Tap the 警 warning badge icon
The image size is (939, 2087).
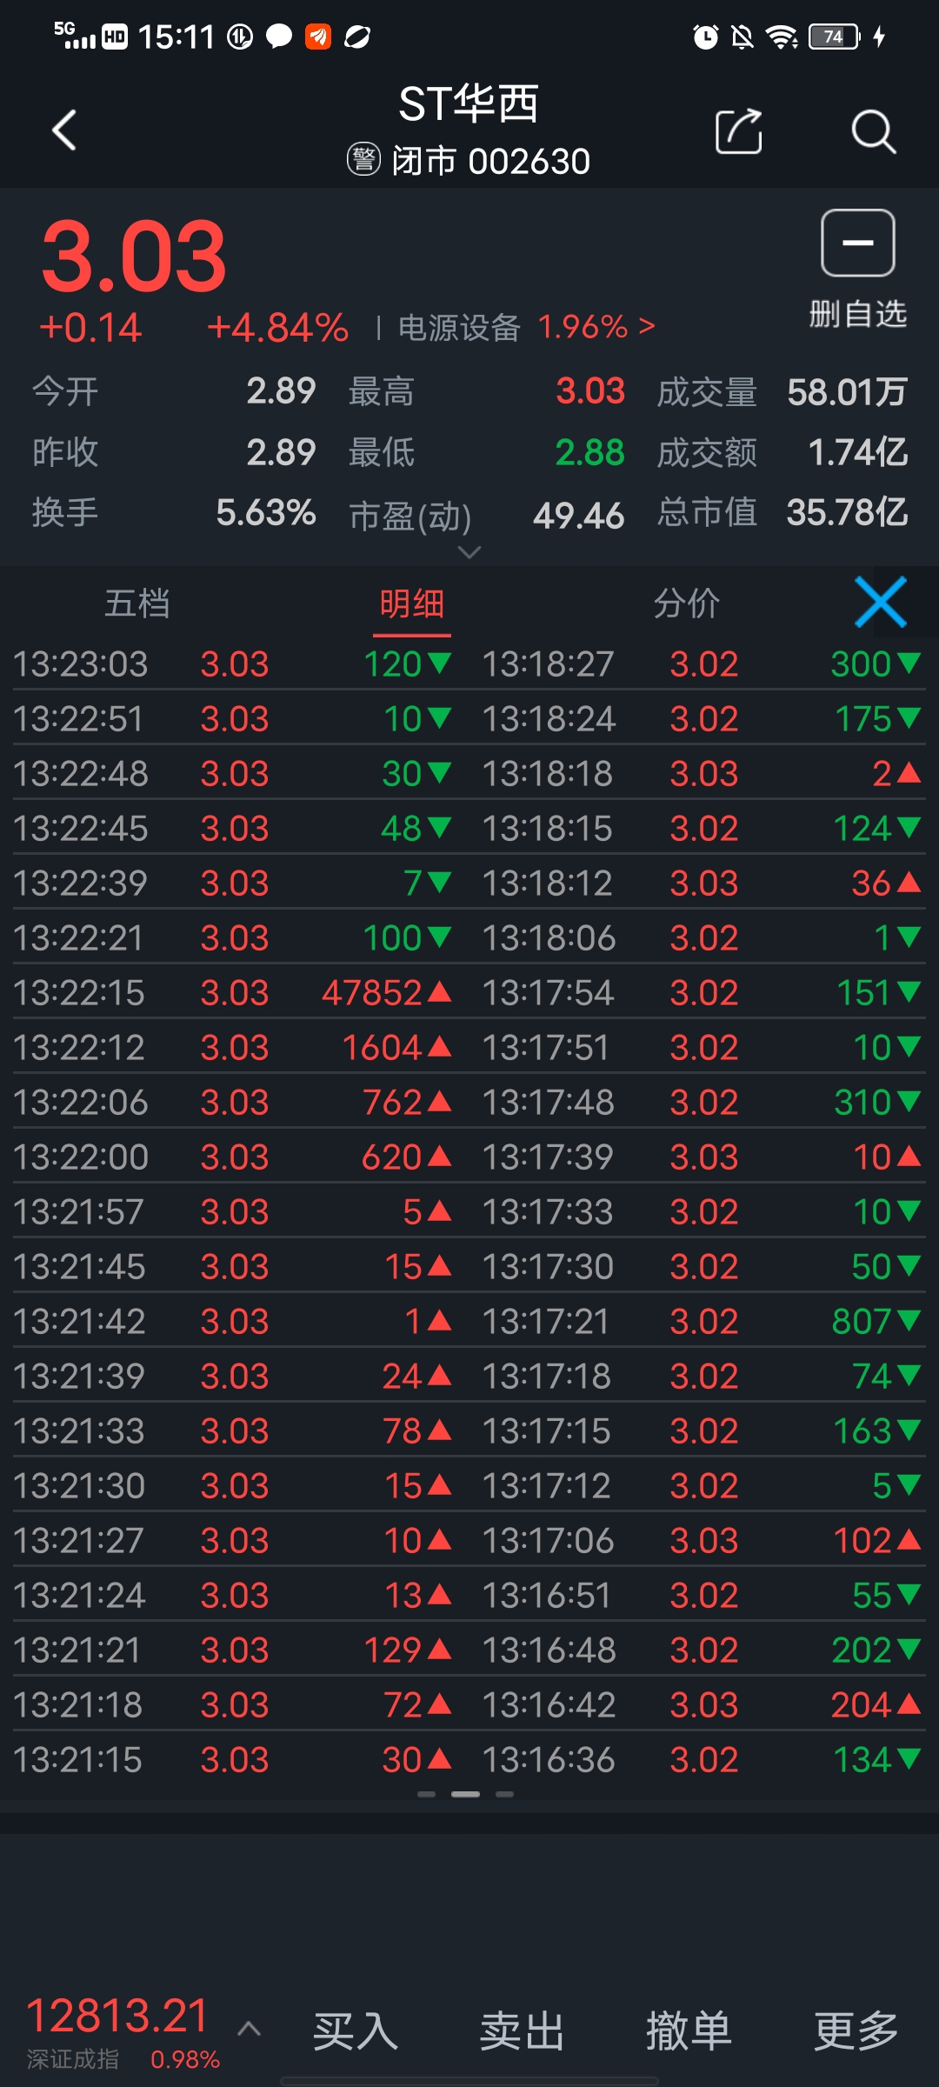pos(363,159)
